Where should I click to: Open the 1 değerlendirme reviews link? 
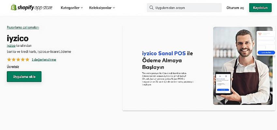[x=44, y=60]
